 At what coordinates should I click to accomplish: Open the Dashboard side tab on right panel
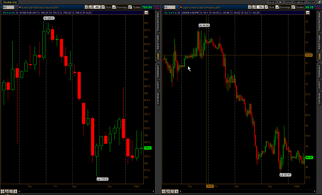[x=319, y=71]
